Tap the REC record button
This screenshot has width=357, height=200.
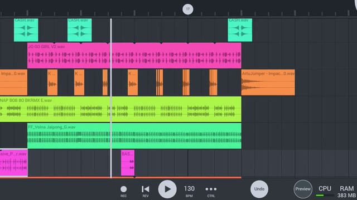point(124,191)
